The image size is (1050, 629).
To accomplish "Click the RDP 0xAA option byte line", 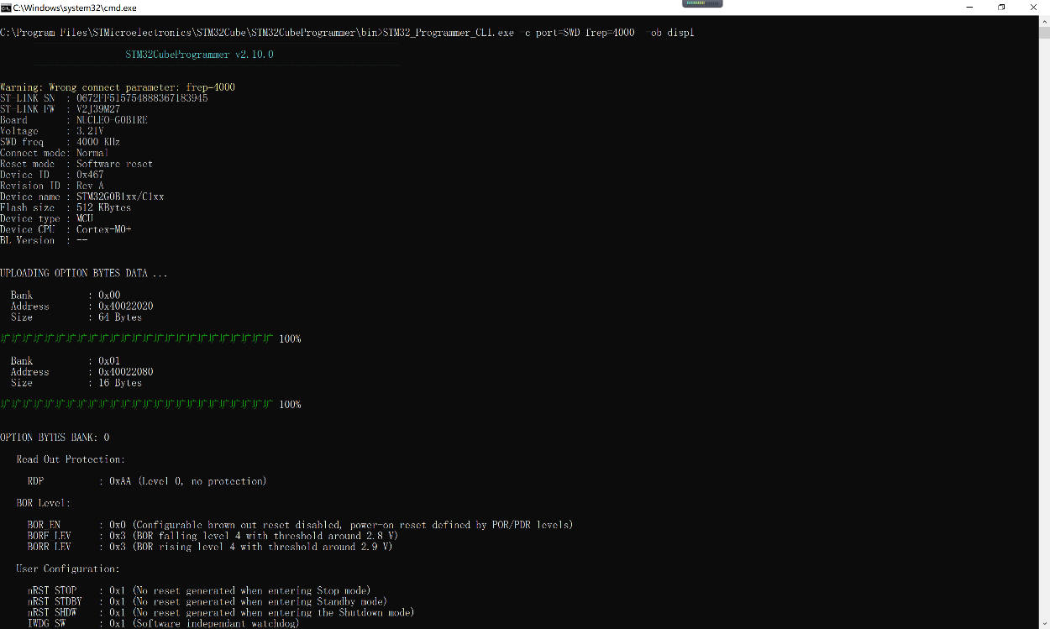I will point(147,481).
